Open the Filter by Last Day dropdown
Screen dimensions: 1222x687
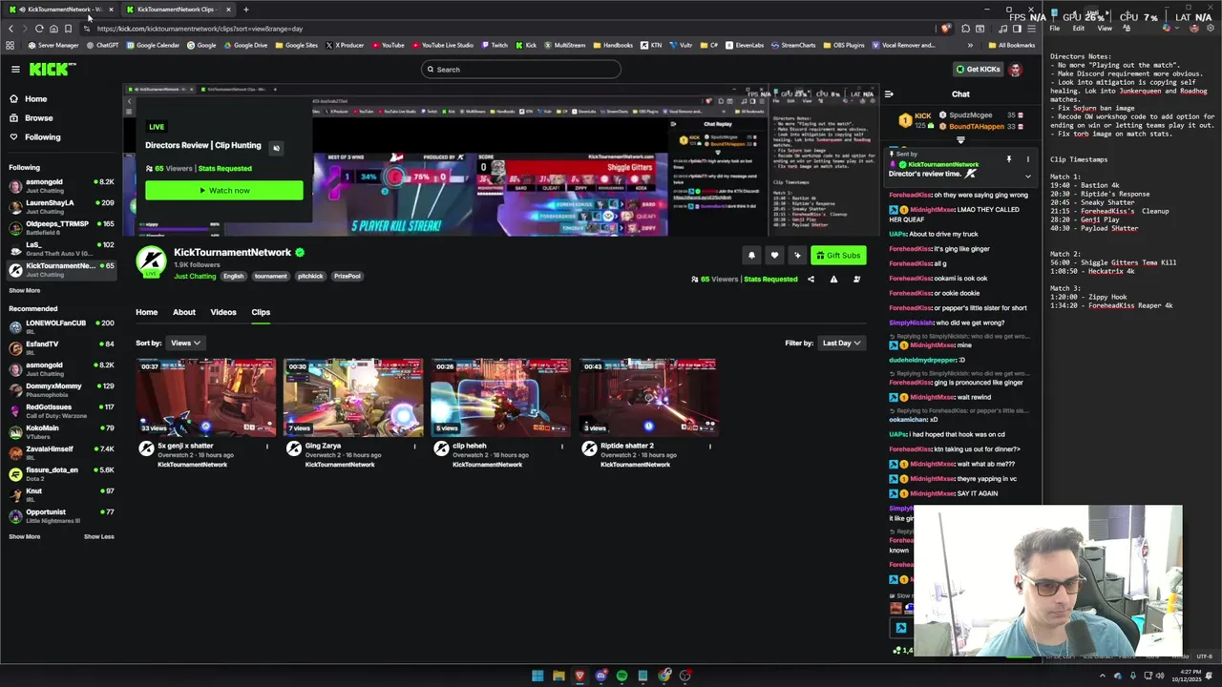click(841, 343)
